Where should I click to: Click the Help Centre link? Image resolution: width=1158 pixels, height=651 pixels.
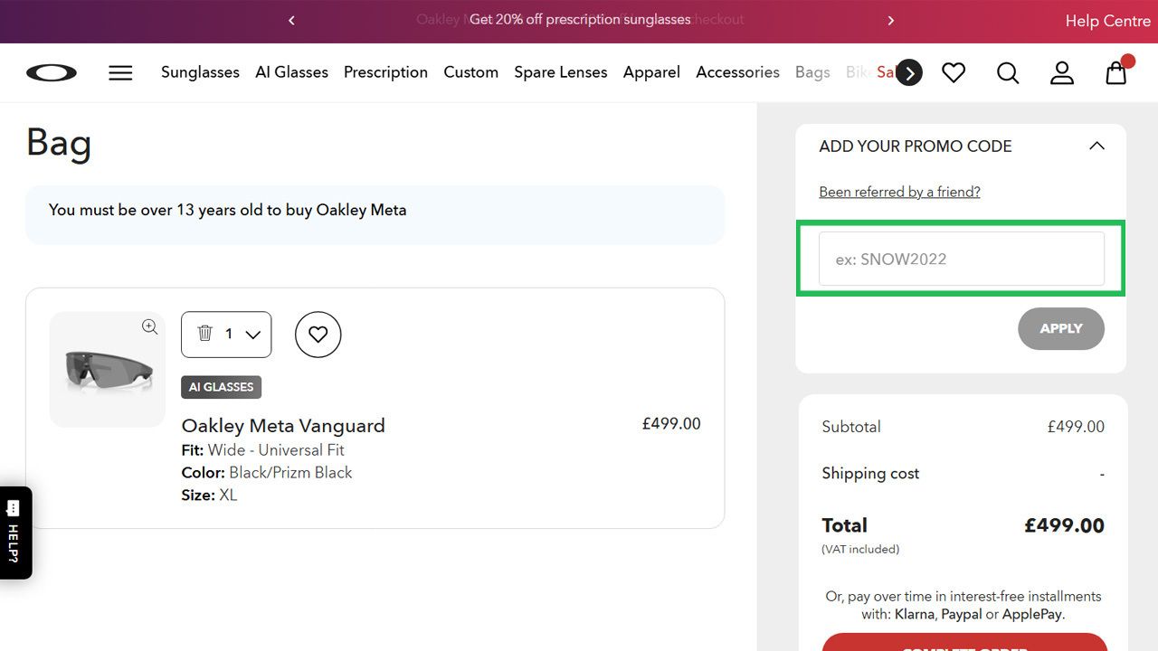(1107, 21)
